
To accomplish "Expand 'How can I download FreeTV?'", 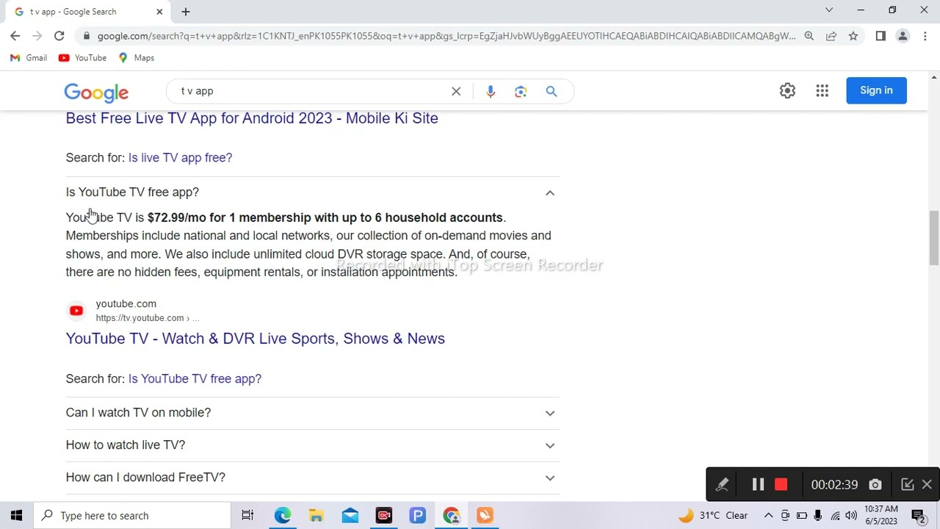I will coord(312,478).
